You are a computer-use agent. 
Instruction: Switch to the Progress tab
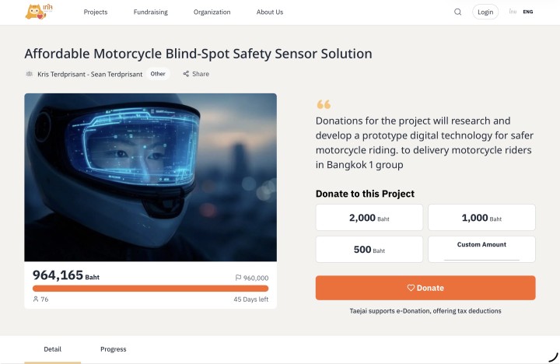(x=113, y=349)
